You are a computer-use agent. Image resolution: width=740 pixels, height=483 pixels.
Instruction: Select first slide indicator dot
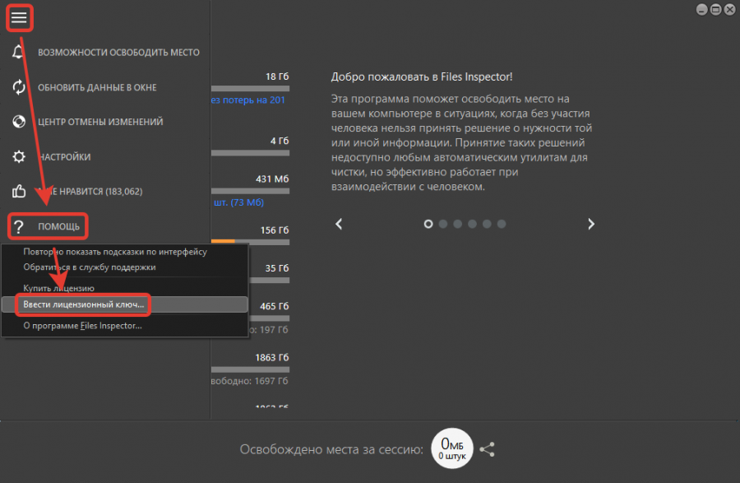point(428,224)
